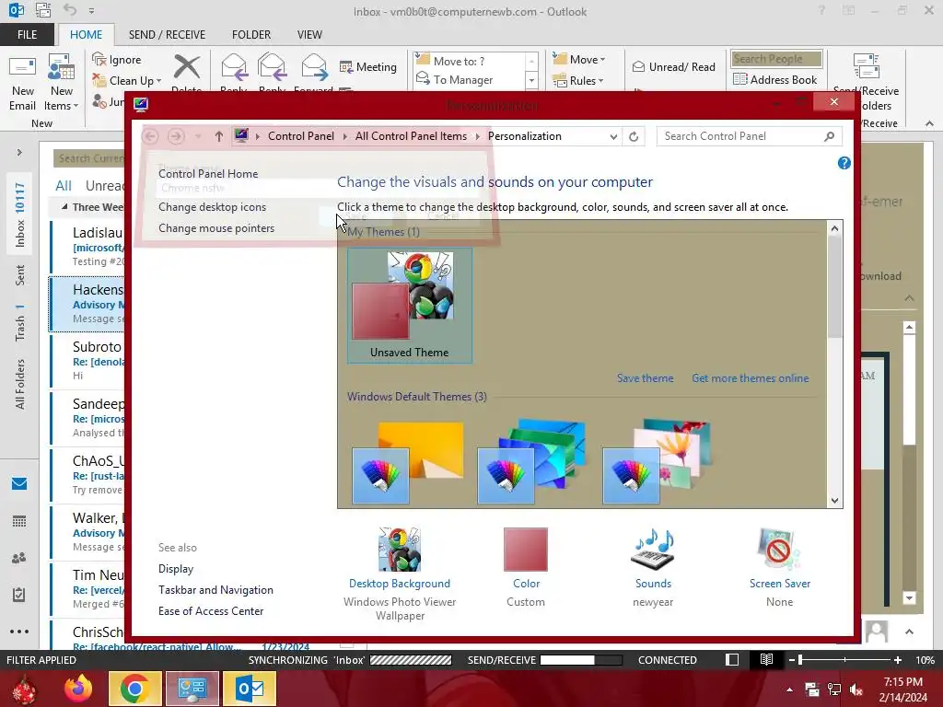Click Get more themes online link
The image size is (943, 707).
tap(750, 378)
